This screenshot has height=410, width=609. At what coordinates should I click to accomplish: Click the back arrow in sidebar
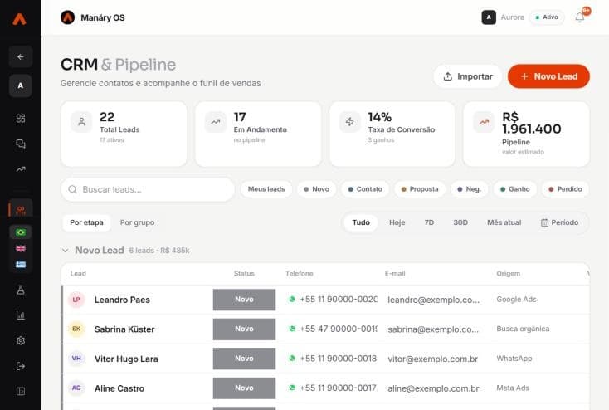(21, 56)
